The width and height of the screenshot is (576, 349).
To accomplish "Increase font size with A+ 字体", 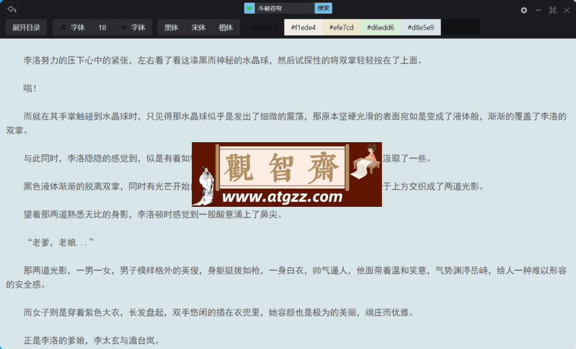I will click(x=133, y=28).
